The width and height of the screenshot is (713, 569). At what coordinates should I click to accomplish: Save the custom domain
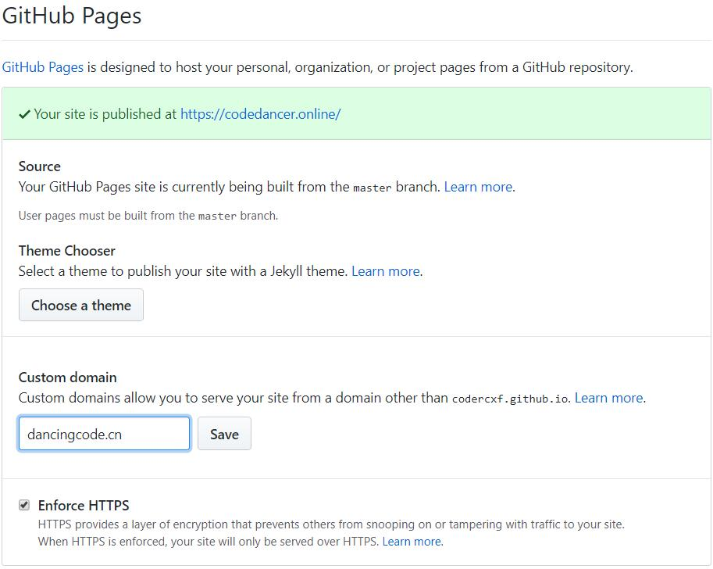click(x=224, y=434)
